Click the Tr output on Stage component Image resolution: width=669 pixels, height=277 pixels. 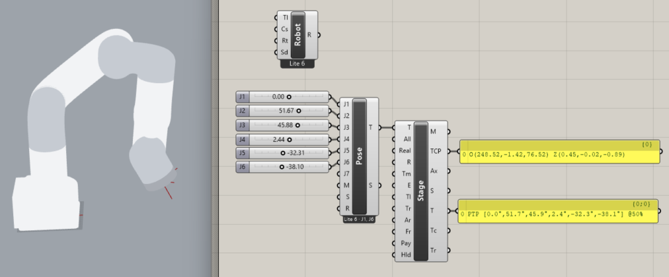tap(433, 250)
